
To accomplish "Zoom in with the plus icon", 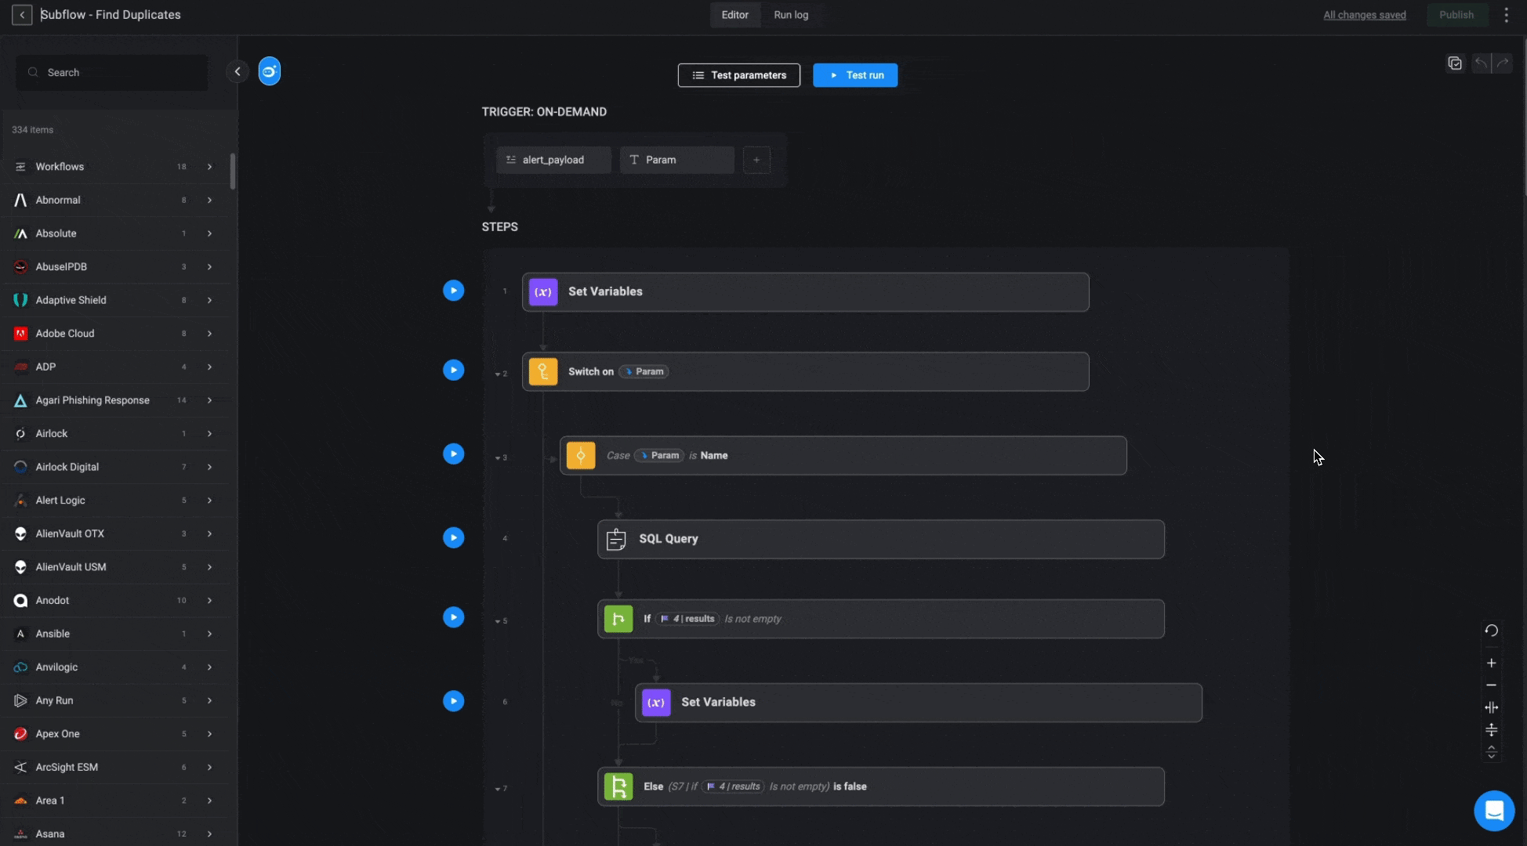I will coord(1491,663).
